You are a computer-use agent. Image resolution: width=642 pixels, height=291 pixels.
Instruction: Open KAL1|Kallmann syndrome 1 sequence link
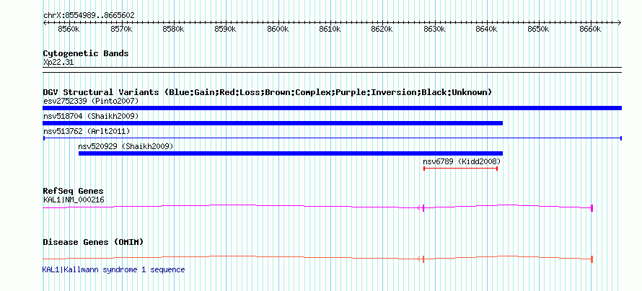pos(113,269)
